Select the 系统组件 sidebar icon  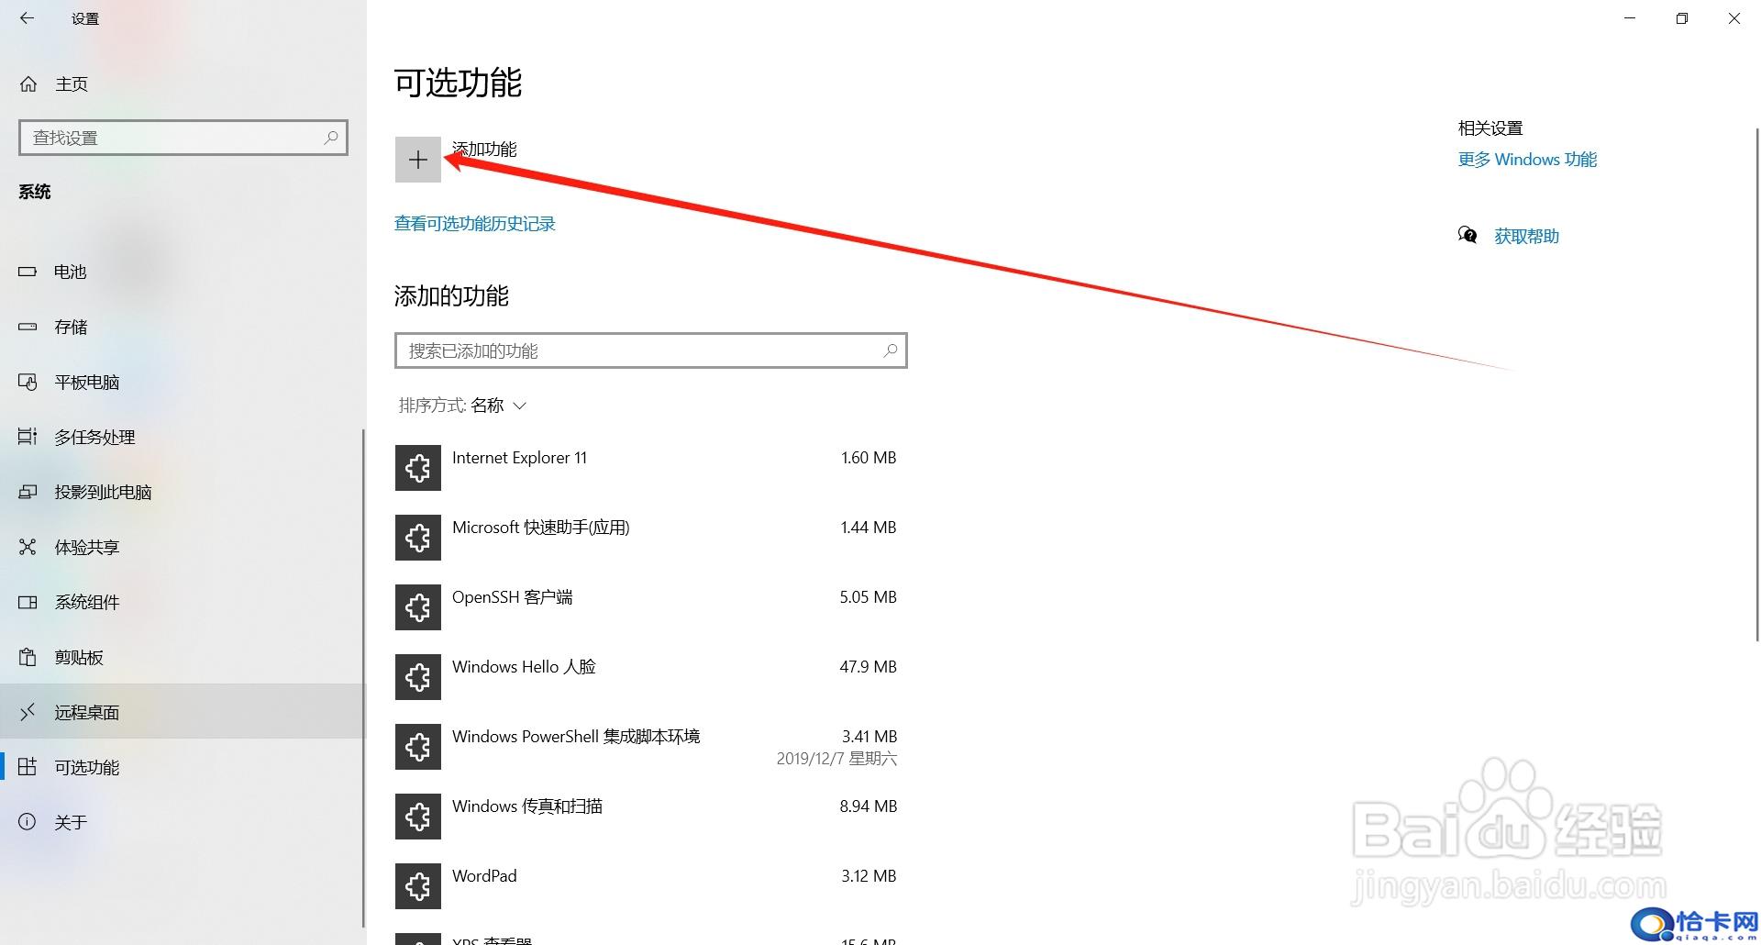point(28,602)
